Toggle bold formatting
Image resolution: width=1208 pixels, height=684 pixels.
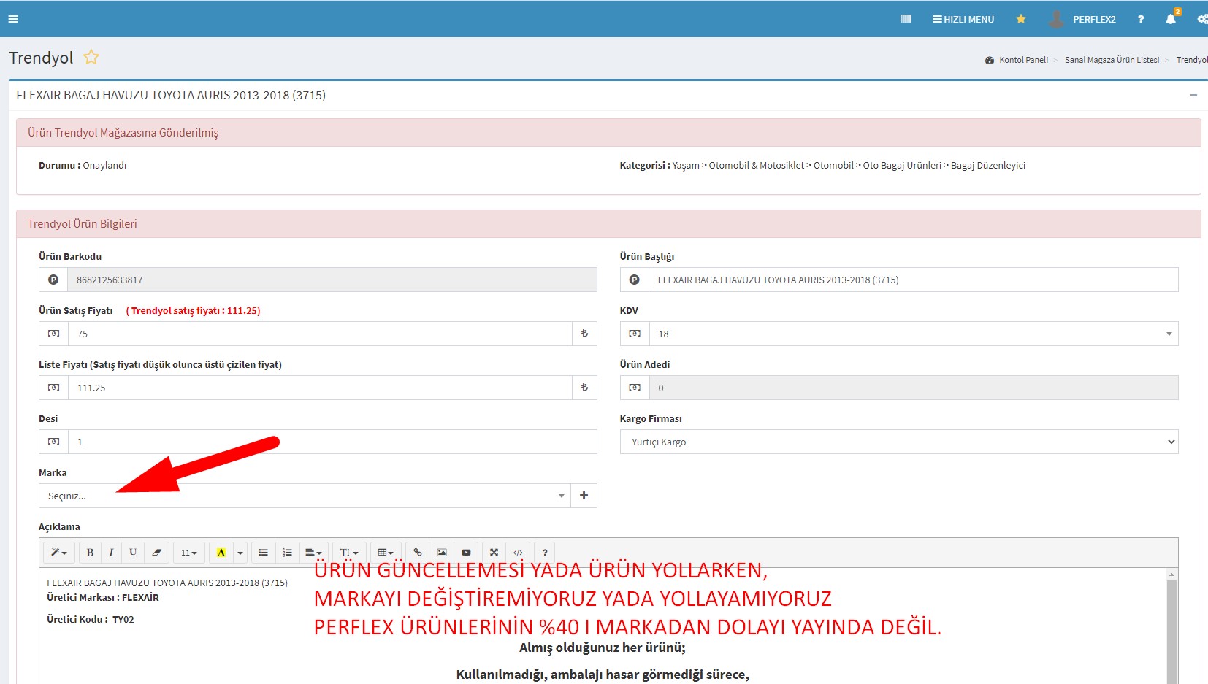tap(90, 553)
